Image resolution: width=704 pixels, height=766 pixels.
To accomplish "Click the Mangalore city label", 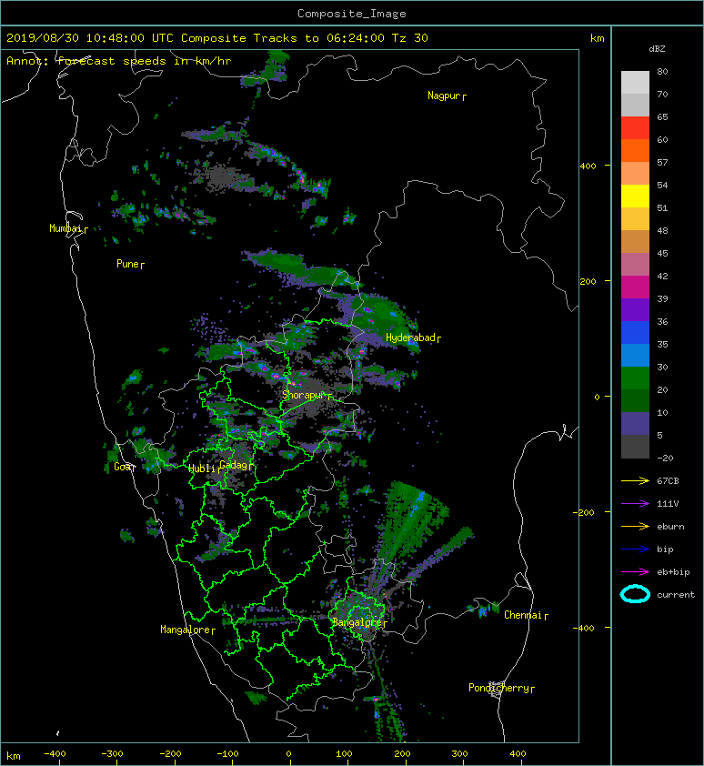I will pos(187,630).
